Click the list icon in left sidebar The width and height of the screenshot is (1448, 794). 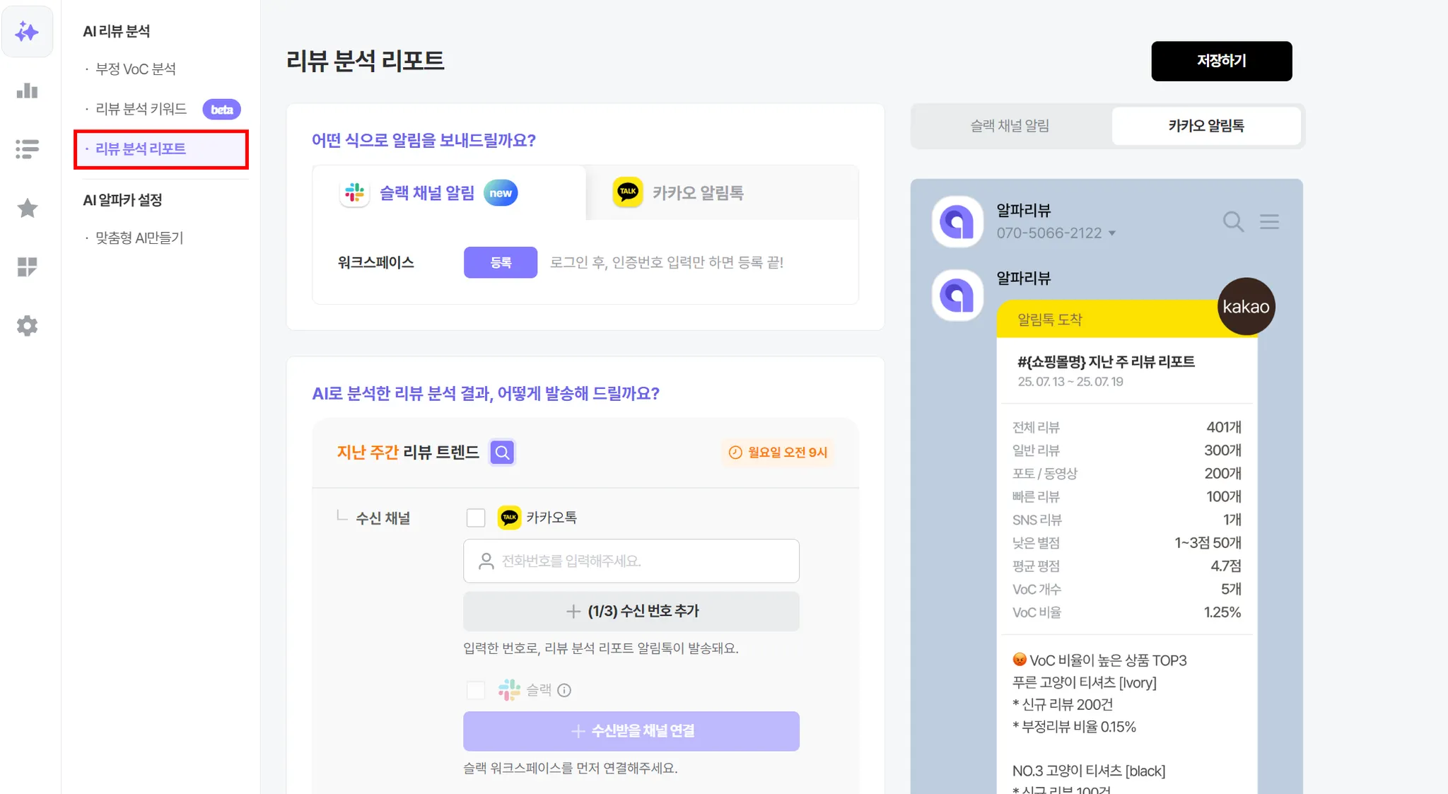click(27, 149)
